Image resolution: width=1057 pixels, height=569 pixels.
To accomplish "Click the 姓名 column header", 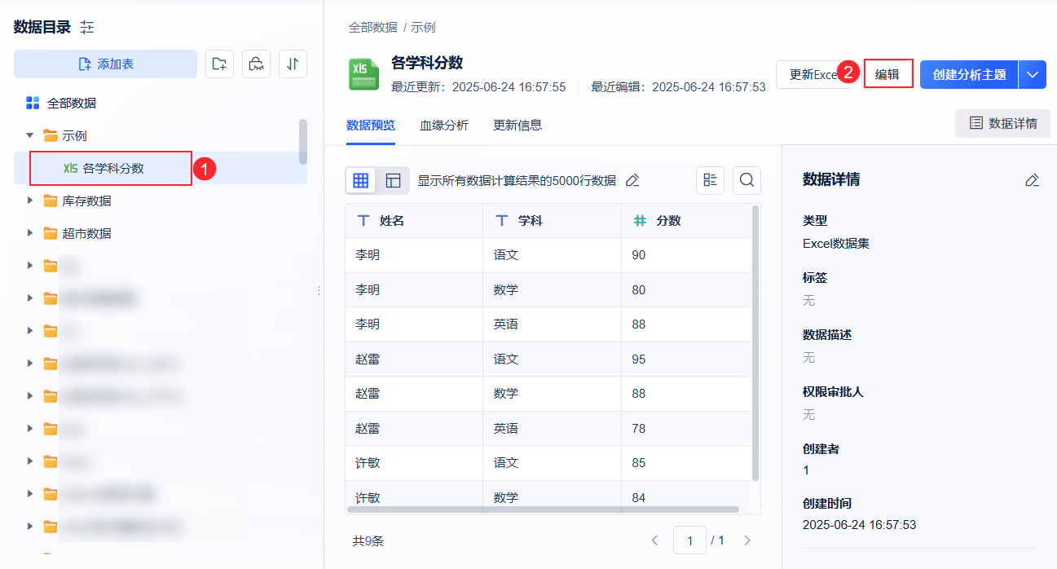I will pyautogui.click(x=414, y=221).
